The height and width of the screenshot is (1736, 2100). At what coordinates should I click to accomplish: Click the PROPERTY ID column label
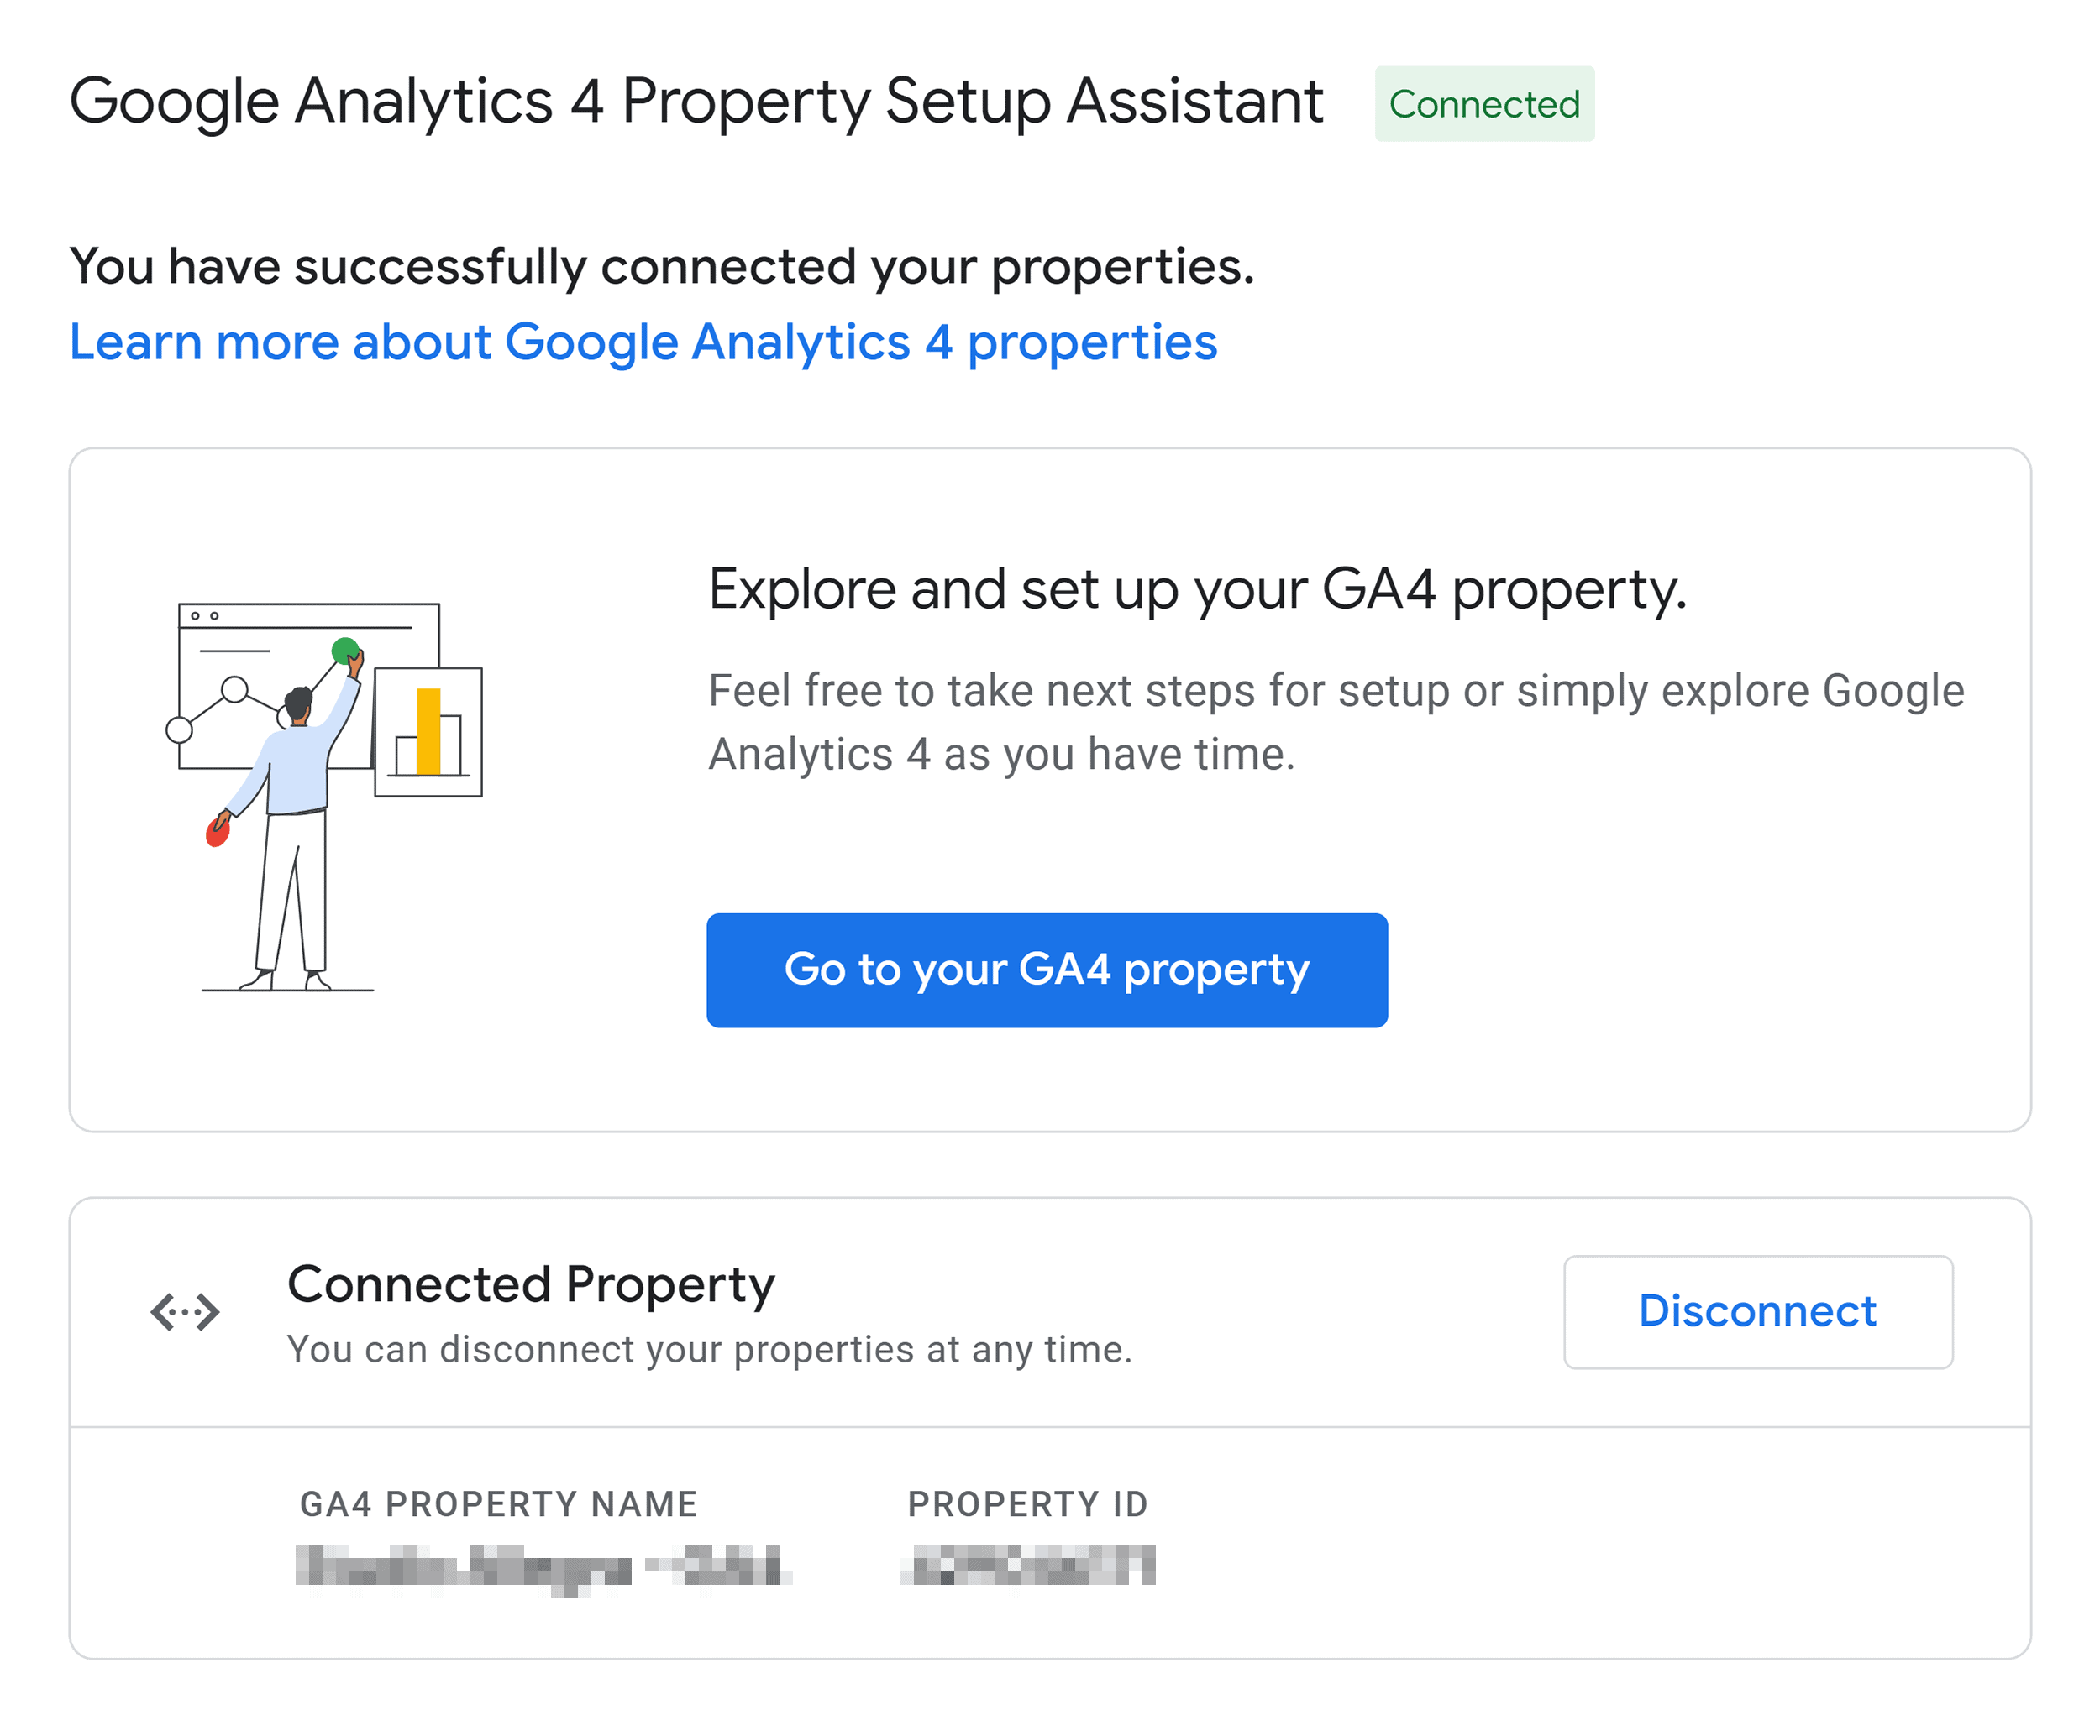pos(1028,1503)
